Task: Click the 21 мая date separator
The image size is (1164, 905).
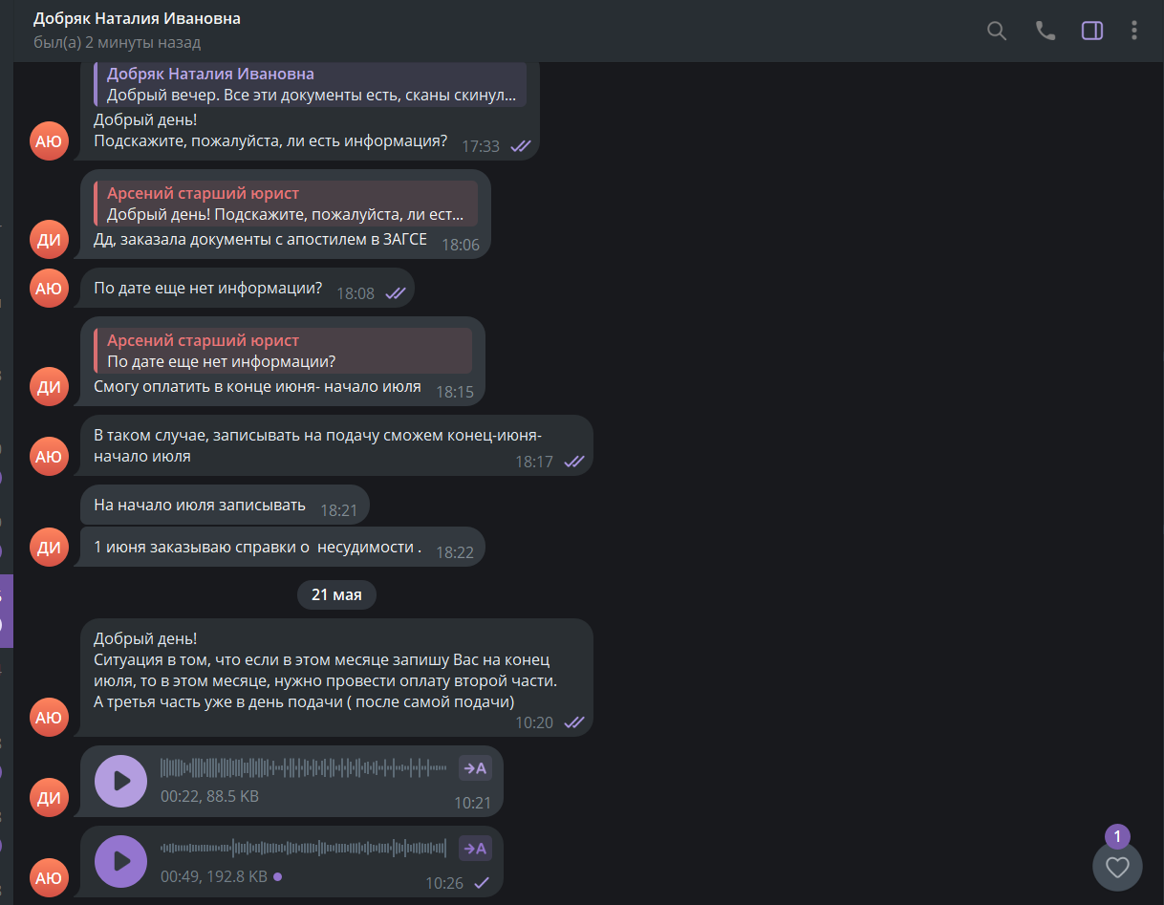Action: point(336,594)
